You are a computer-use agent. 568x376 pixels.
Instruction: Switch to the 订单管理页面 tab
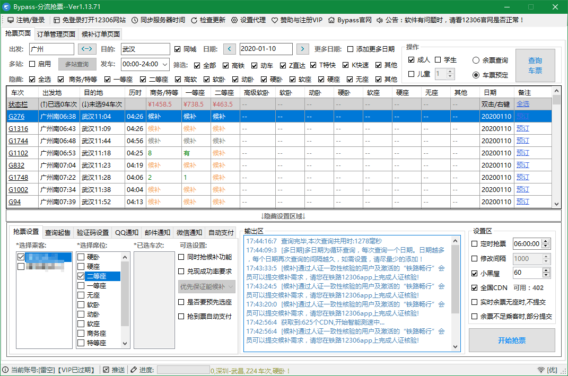point(57,33)
